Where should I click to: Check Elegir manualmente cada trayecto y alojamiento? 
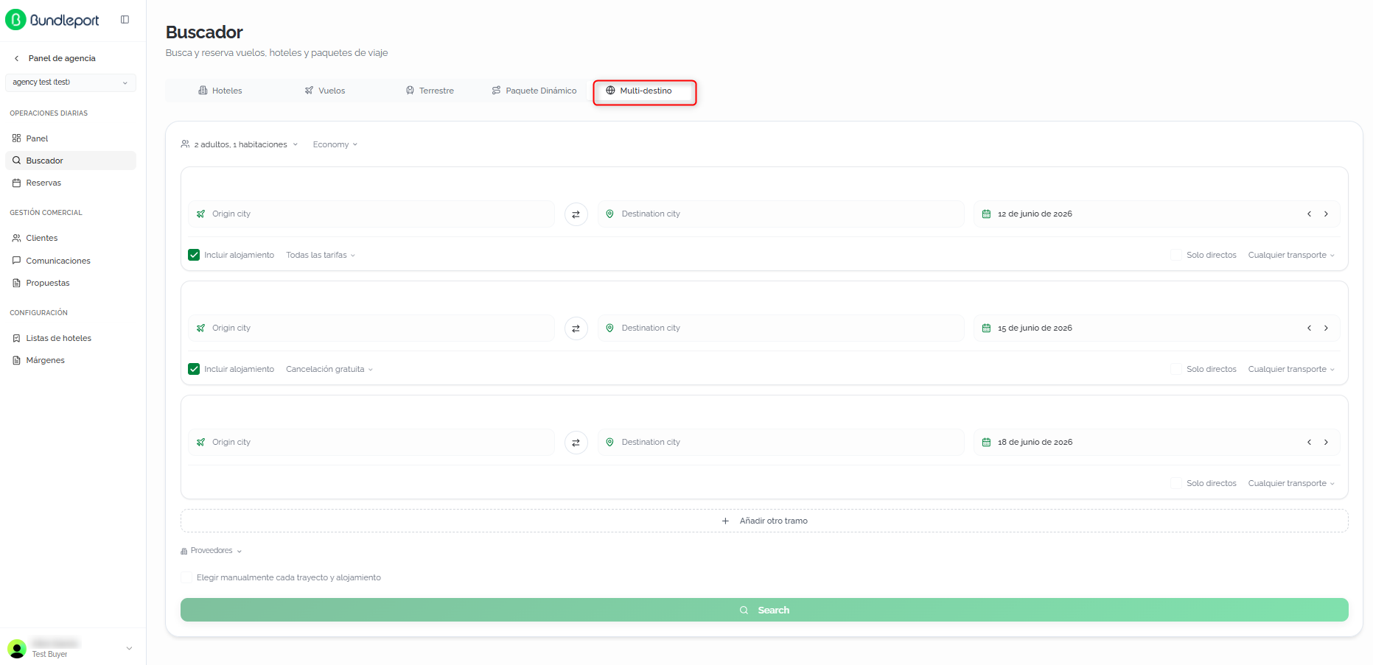(x=186, y=577)
